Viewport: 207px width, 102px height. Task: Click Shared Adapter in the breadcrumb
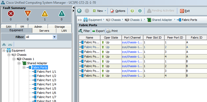pos(162,20)
